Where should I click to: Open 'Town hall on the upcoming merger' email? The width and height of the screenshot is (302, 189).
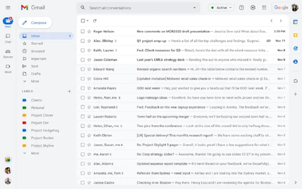(x=183, y=116)
